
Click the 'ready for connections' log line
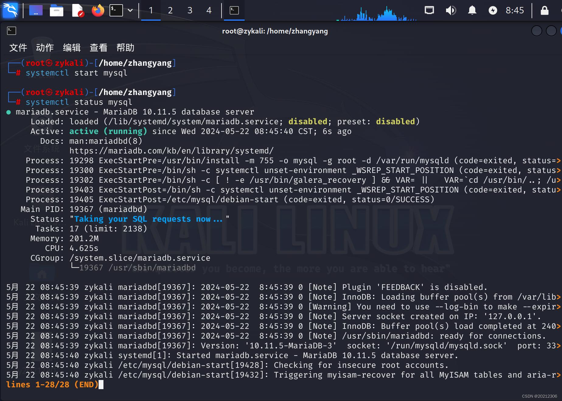[x=276, y=336]
